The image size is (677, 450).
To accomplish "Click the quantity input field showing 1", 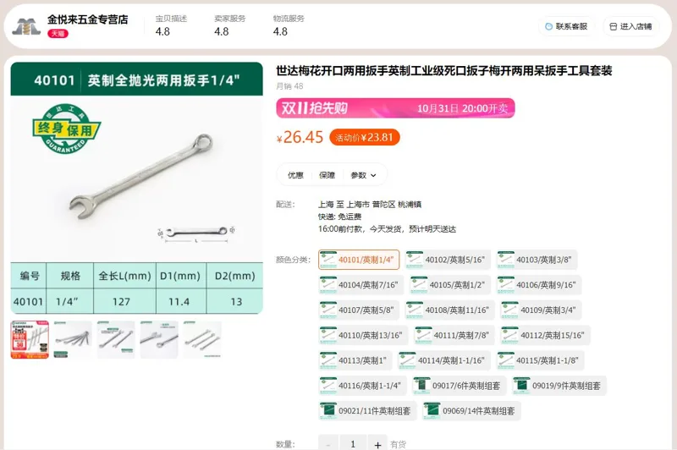I will coord(353,443).
